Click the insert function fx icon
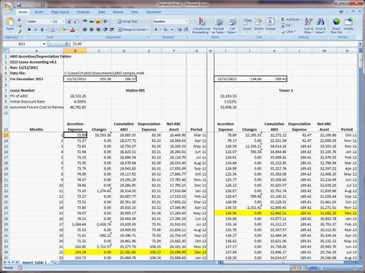The height and width of the screenshot is (273, 365). click(67, 43)
